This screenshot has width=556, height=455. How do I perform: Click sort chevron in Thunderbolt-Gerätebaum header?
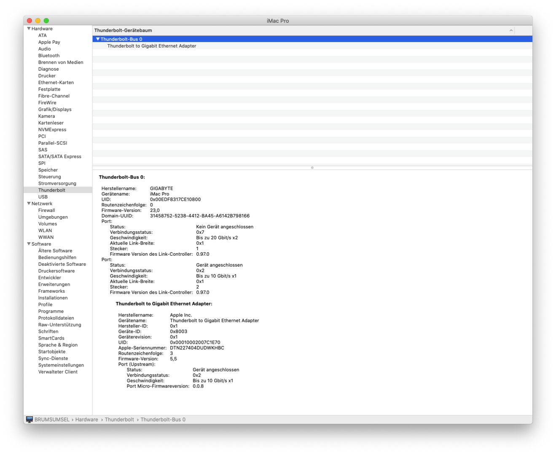pos(511,30)
